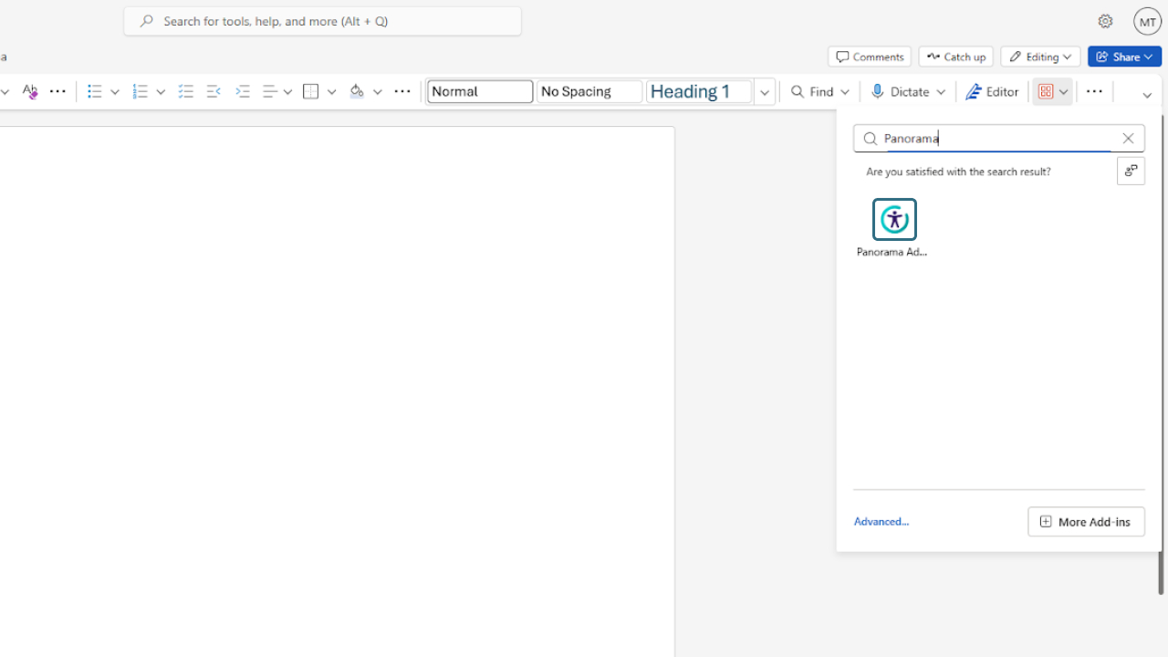
Task: Apply the No Spacing style
Action: click(x=589, y=91)
